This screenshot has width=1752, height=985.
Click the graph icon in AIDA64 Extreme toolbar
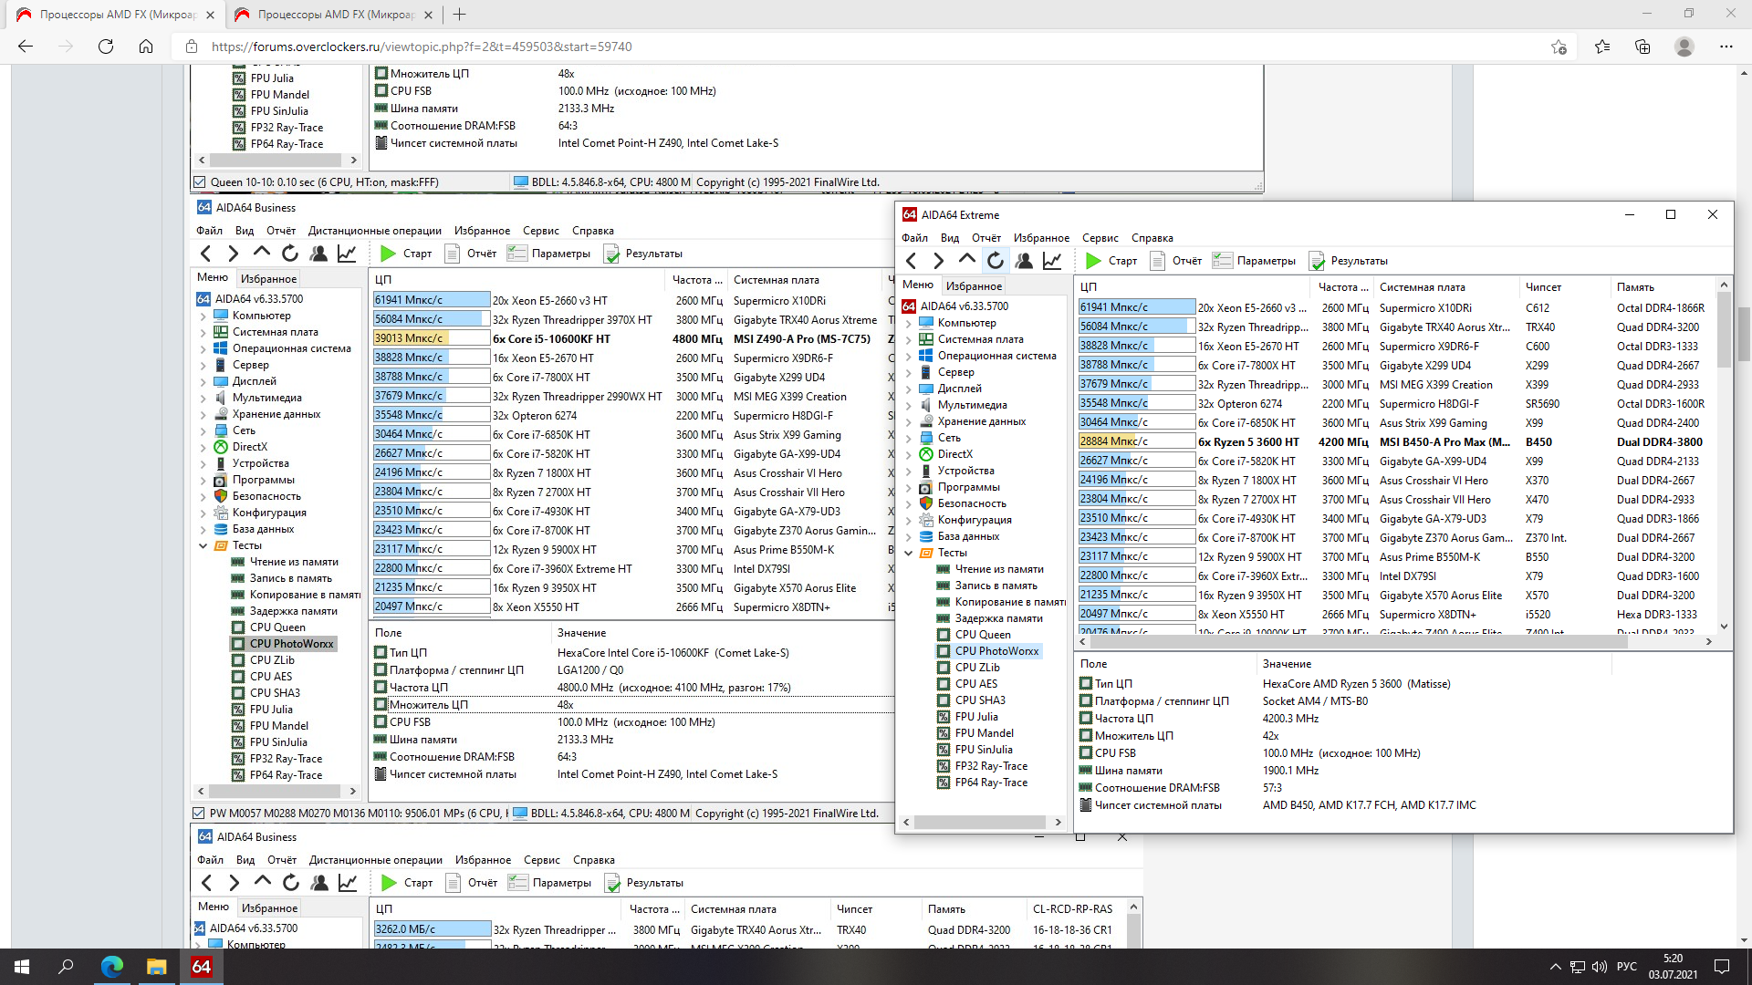[x=1052, y=261]
